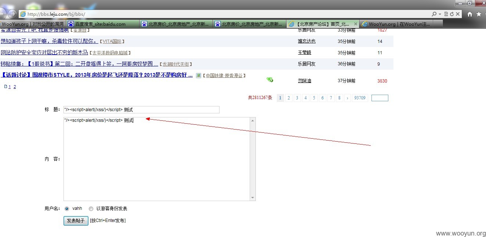The height and width of the screenshot is (237, 486).
Task: Go to thread page 1 under 话题讨论
Action: tap(10, 87)
